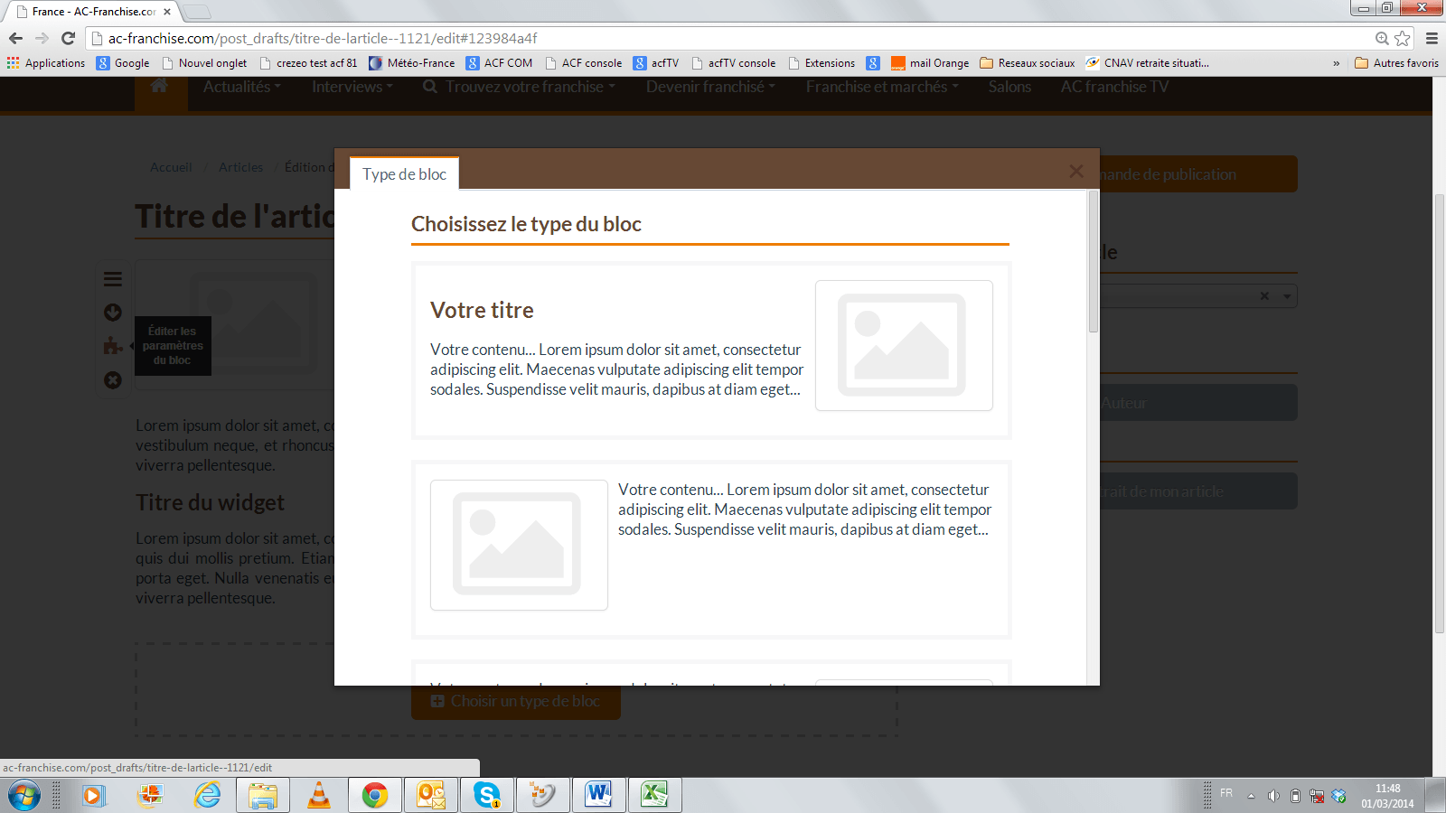Open Skype from the taskbar
The height and width of the screenshot is (813, 1446).
click(487, 795)
